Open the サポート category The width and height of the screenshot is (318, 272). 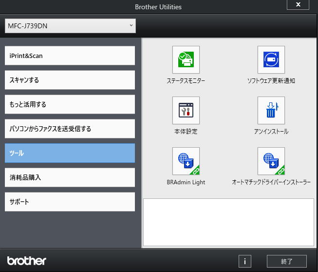pyautogui.click(x=70, y=202)
